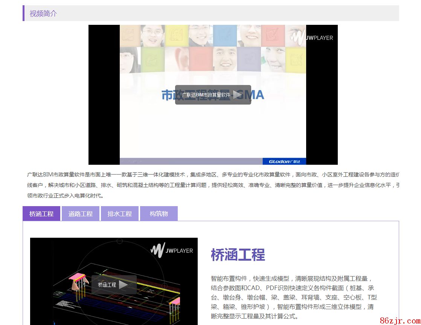Switch to the 道路工程 tab
The height and width of the screenshot is (325, 421).
(x=81, y=214)
